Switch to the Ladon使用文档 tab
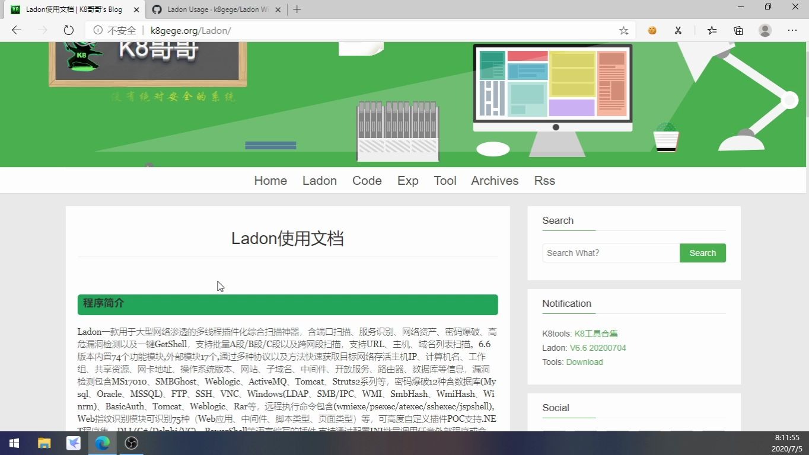 click(x=74, y=9)
